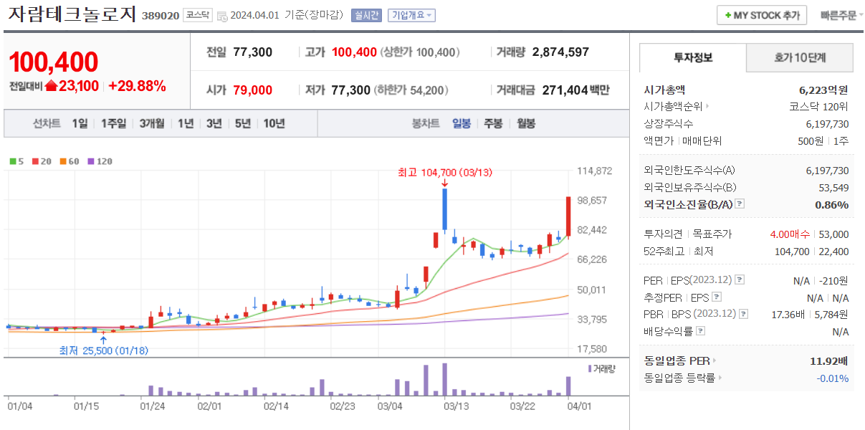This screenshot has width=865, height=430.
Task: Select the 1일 line chart period
Action: [80, 123]
